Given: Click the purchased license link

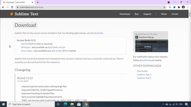Looking at the screenshot, I should point(95,59).
